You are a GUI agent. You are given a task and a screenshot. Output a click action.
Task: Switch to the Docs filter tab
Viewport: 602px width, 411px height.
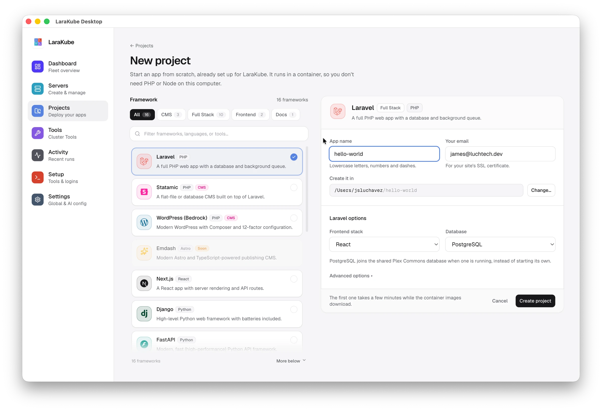point(286,115)
